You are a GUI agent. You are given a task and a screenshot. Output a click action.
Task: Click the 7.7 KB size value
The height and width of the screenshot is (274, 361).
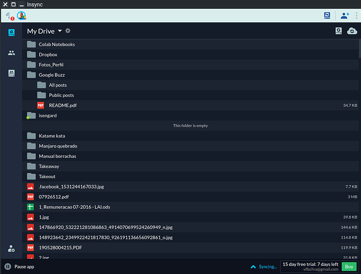(351, 186)
